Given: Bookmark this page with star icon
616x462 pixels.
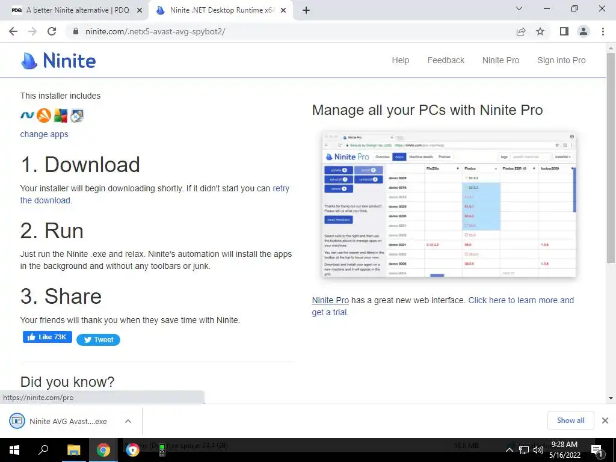Looking at the screenshot, I should (x=540, y=31).
